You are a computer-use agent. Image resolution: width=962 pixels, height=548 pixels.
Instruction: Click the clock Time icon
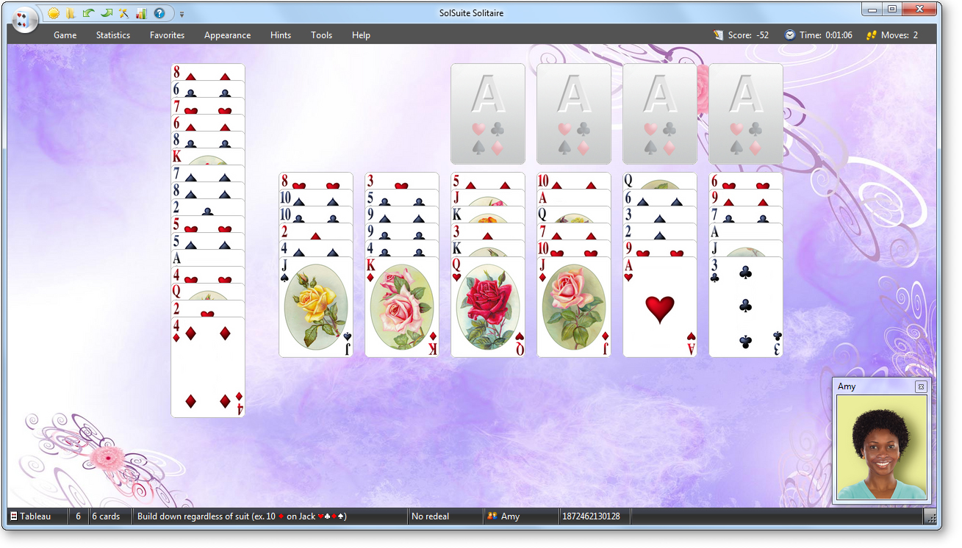click(x=790, y=35)
